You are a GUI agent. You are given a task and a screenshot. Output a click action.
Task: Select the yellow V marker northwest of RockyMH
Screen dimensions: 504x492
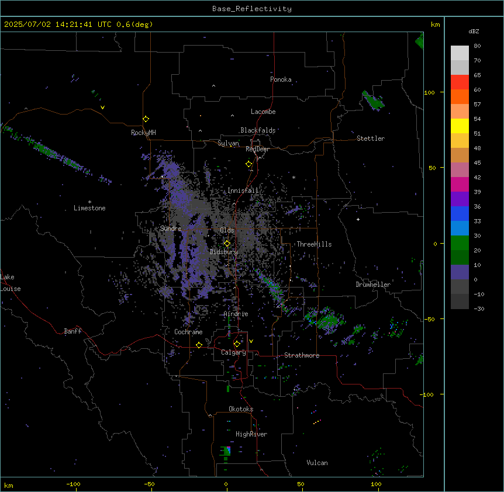(102, 108)
